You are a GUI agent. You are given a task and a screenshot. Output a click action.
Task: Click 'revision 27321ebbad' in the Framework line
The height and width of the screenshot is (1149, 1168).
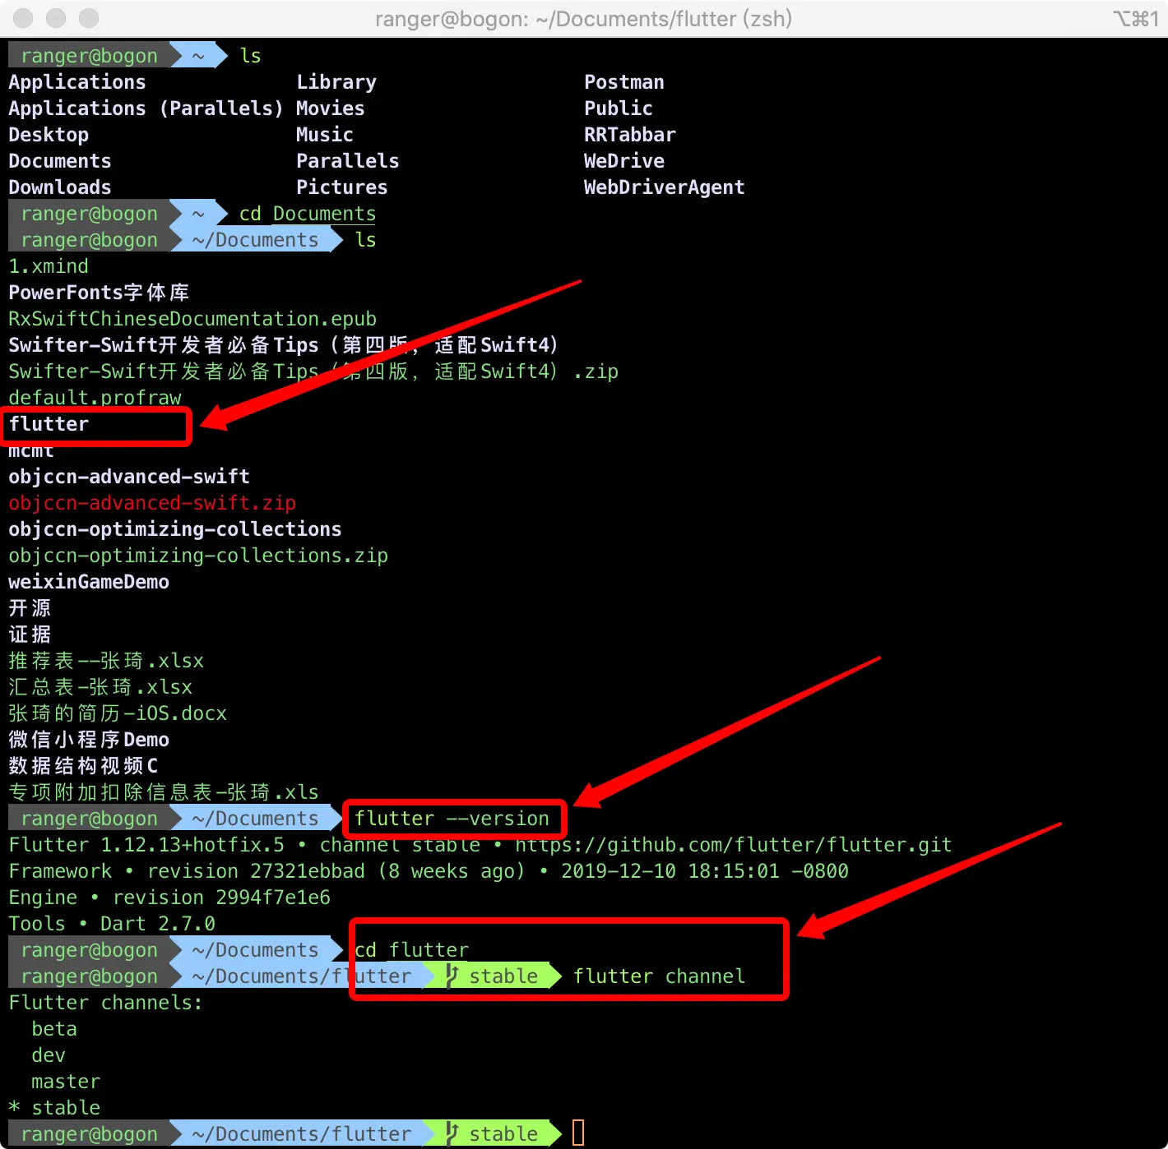pos(256,871)
